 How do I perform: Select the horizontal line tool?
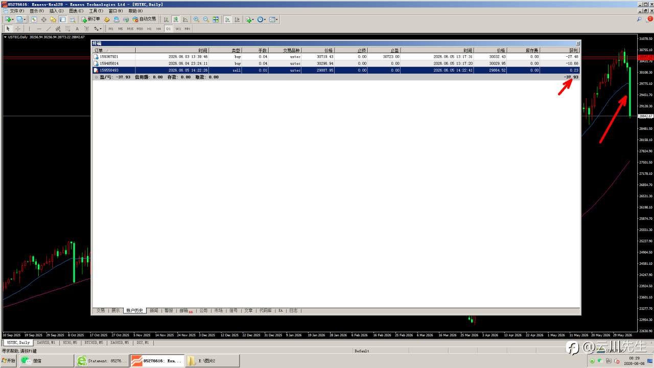point(39,29)
